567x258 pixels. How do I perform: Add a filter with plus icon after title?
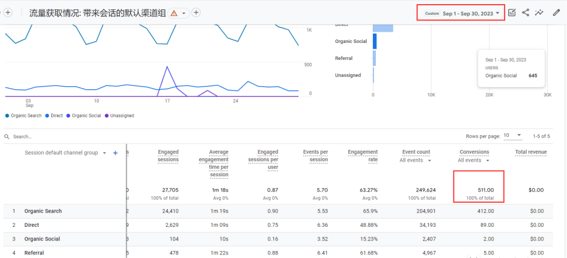196,13
